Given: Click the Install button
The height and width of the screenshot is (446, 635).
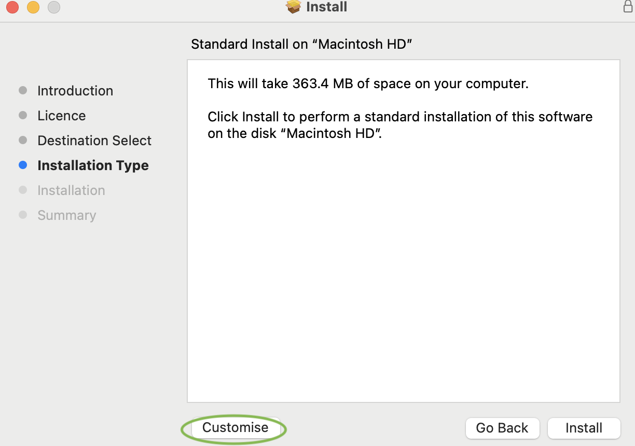Looking at the screenshot, I should coord(584,428).
